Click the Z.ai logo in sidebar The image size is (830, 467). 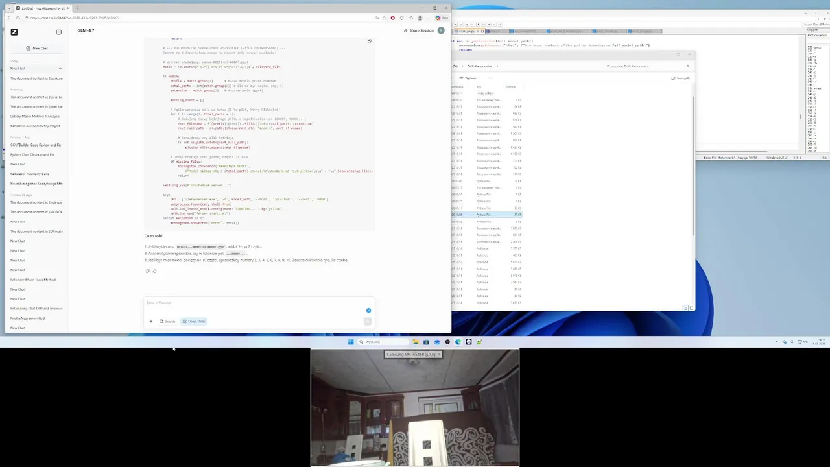14,32
